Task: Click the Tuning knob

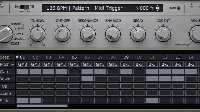Action: (37, 34)
